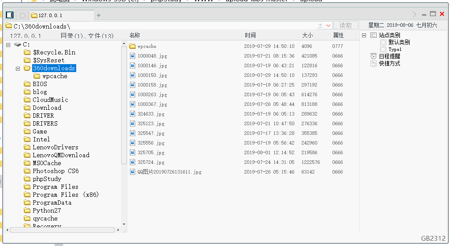Open the 快捷方式 item

click(x=389, y=63)
